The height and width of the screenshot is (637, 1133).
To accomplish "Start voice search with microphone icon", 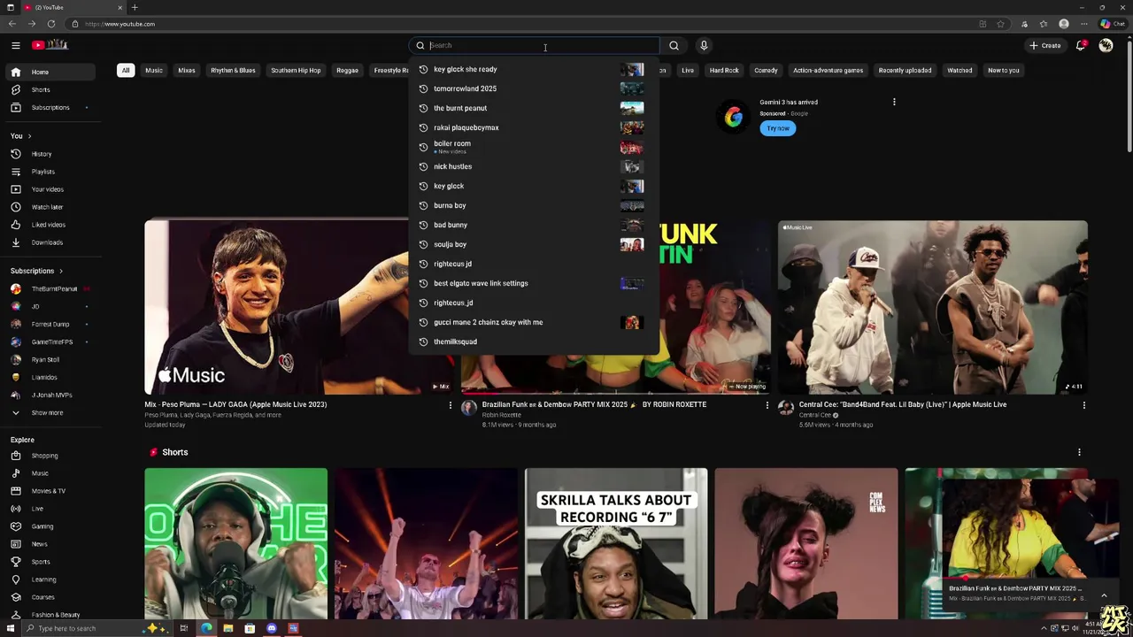I will [x=704, y=45].
